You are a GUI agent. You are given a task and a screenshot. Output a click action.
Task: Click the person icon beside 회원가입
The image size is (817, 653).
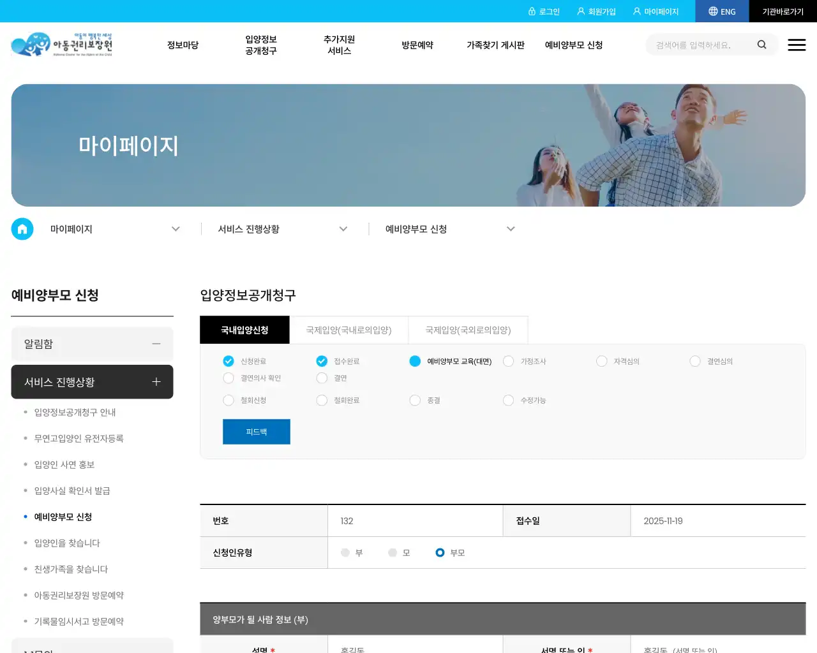click(580, 11)
